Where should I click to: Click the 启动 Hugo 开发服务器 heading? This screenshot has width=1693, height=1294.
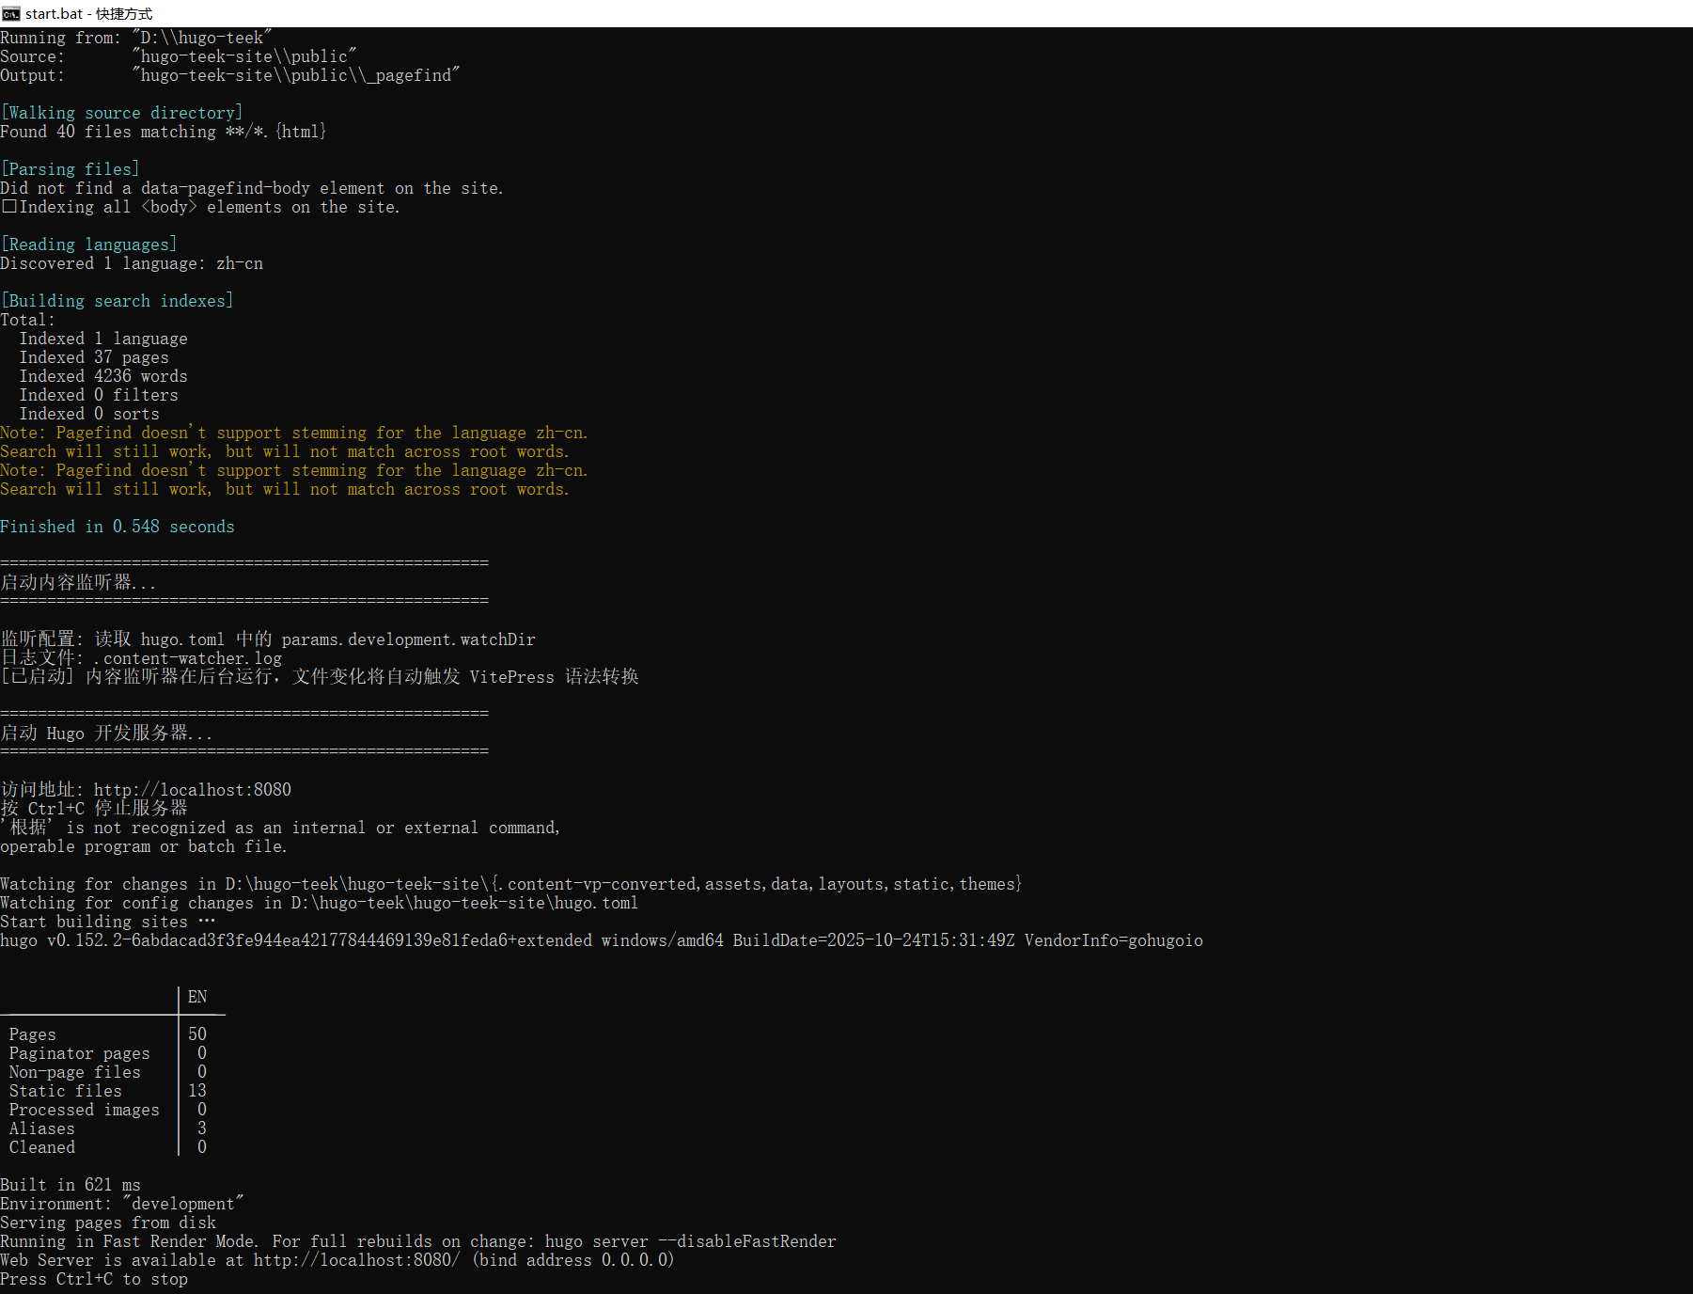[106, 734]
